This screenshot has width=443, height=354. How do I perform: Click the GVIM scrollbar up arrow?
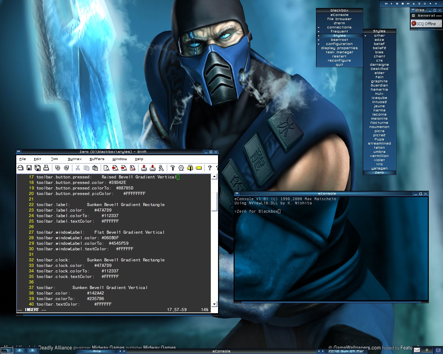pyautogui.click(x=214, y=177)
